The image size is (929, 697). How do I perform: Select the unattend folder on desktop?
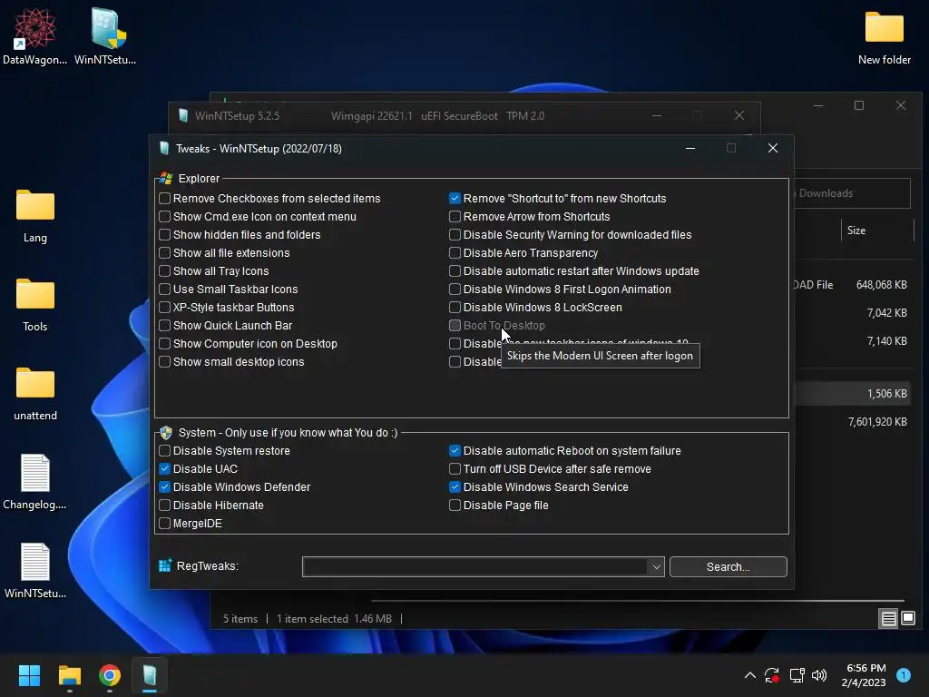[35, 393]
